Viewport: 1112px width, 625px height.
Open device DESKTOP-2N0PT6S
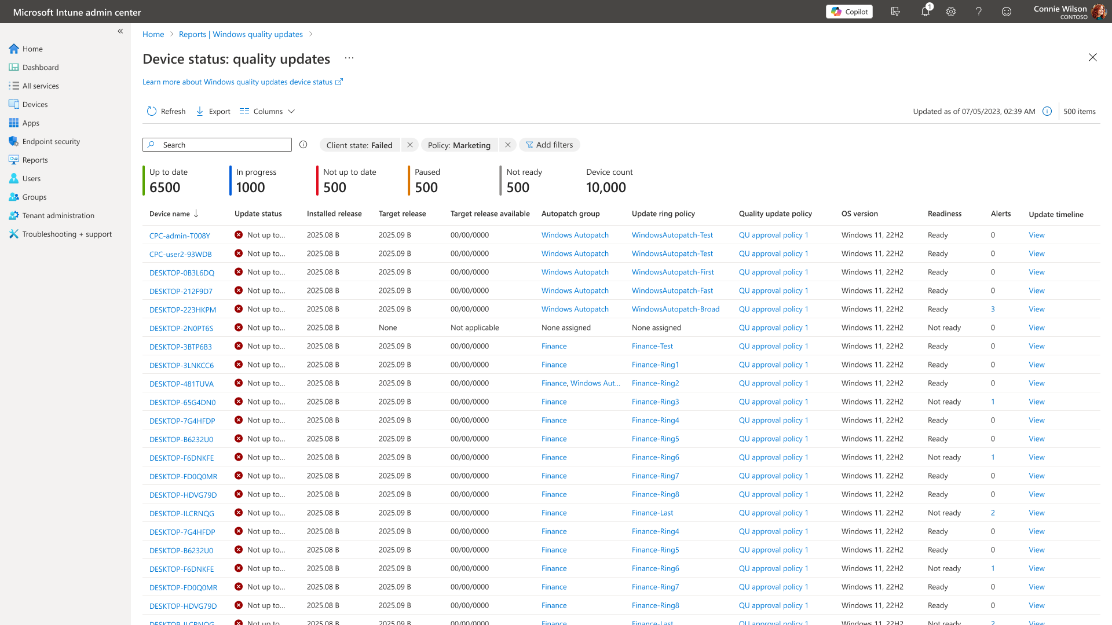181,328
